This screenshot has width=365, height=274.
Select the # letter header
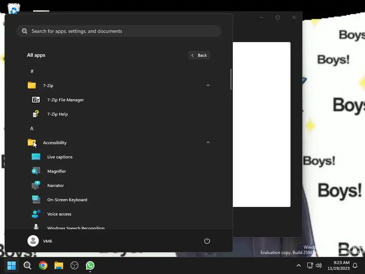(x=32, y=71)
